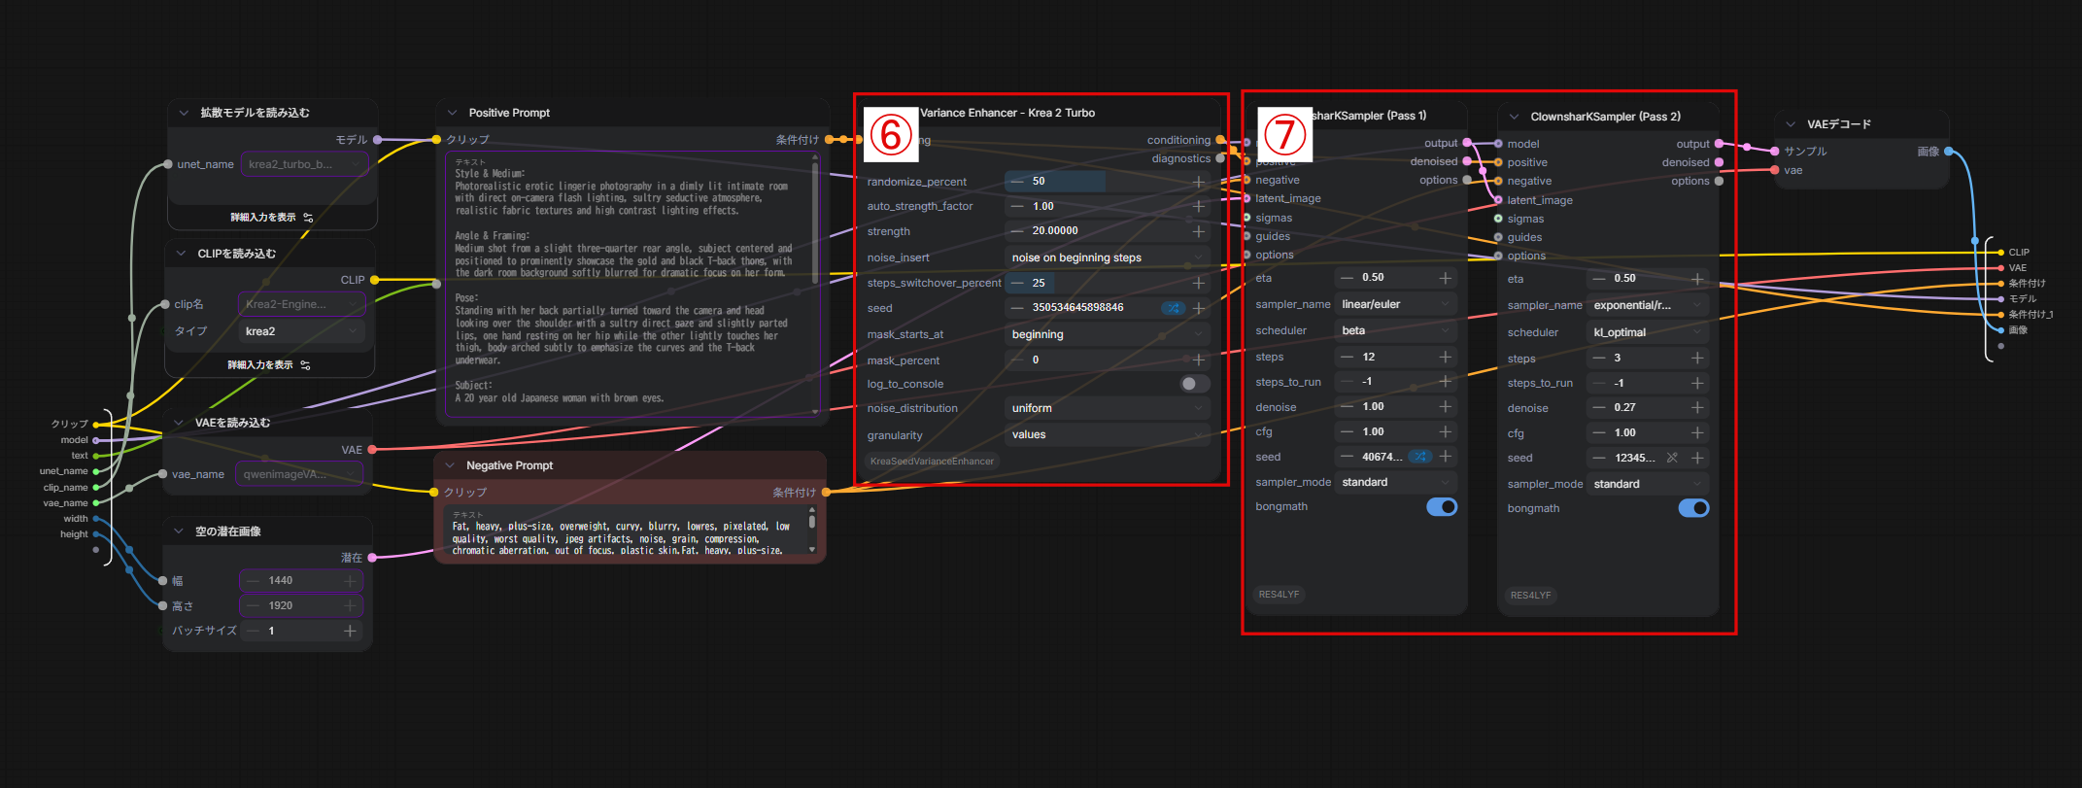Open the vae_name dropdown
The width and height of the screenshot is (2082, 788).
pyautogui.click(x=300, y=474)
